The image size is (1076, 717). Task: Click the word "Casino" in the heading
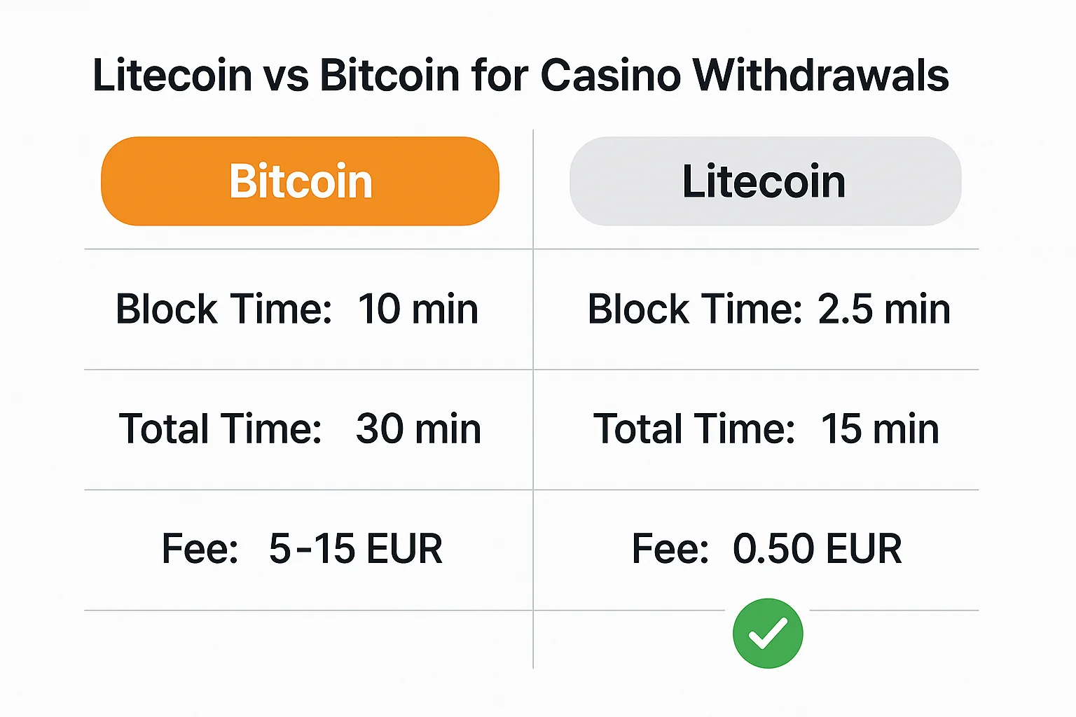tap(610, 75)
